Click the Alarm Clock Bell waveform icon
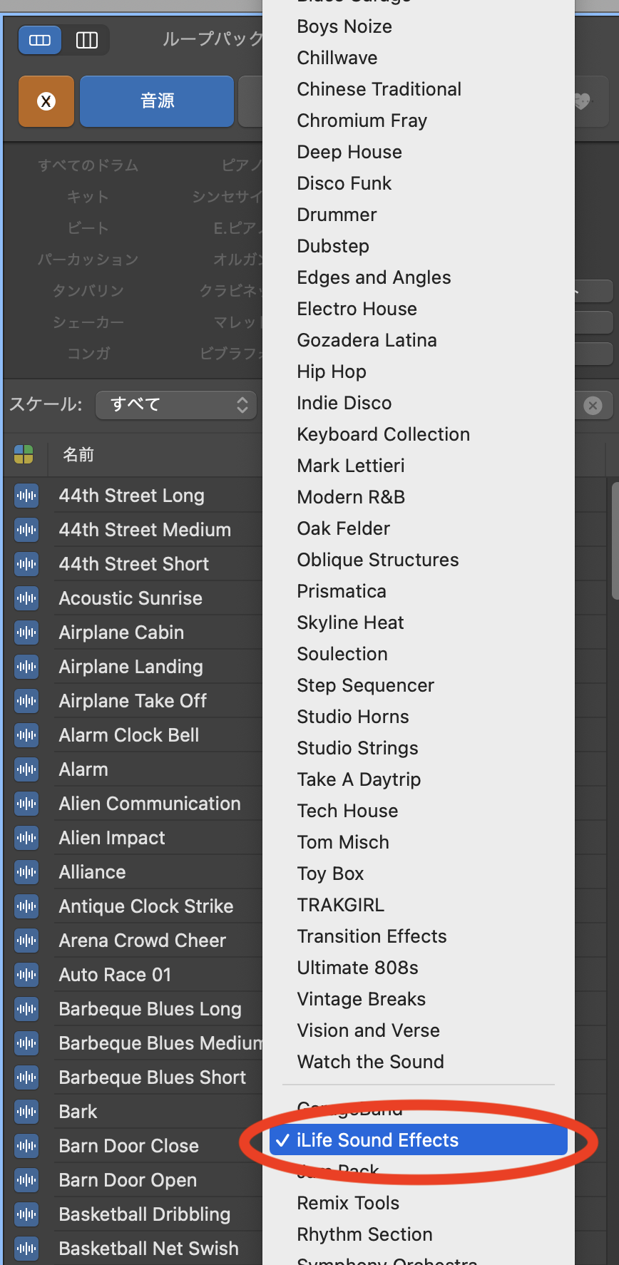The width and height of the screenshot is (619, 1265). coord(26,735)
